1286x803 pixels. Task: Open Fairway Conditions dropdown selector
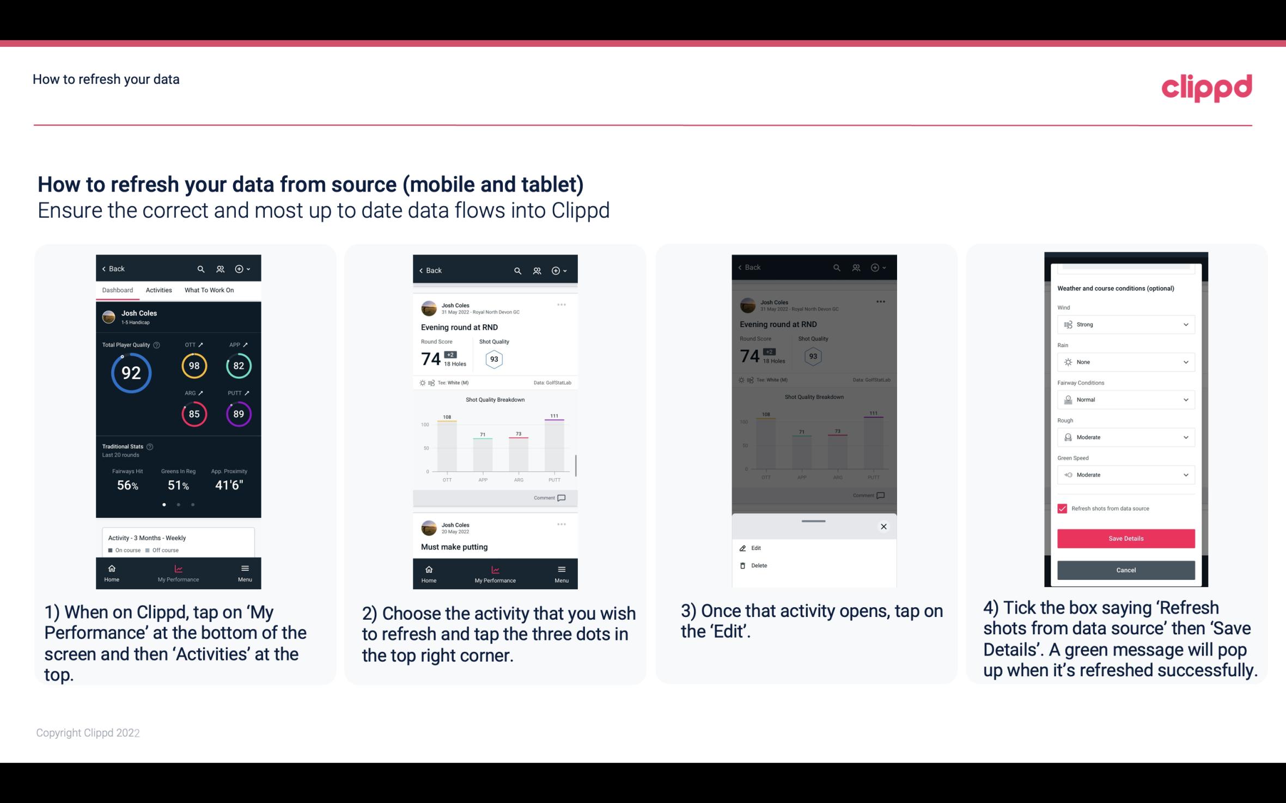click(x=1125, y=400)
